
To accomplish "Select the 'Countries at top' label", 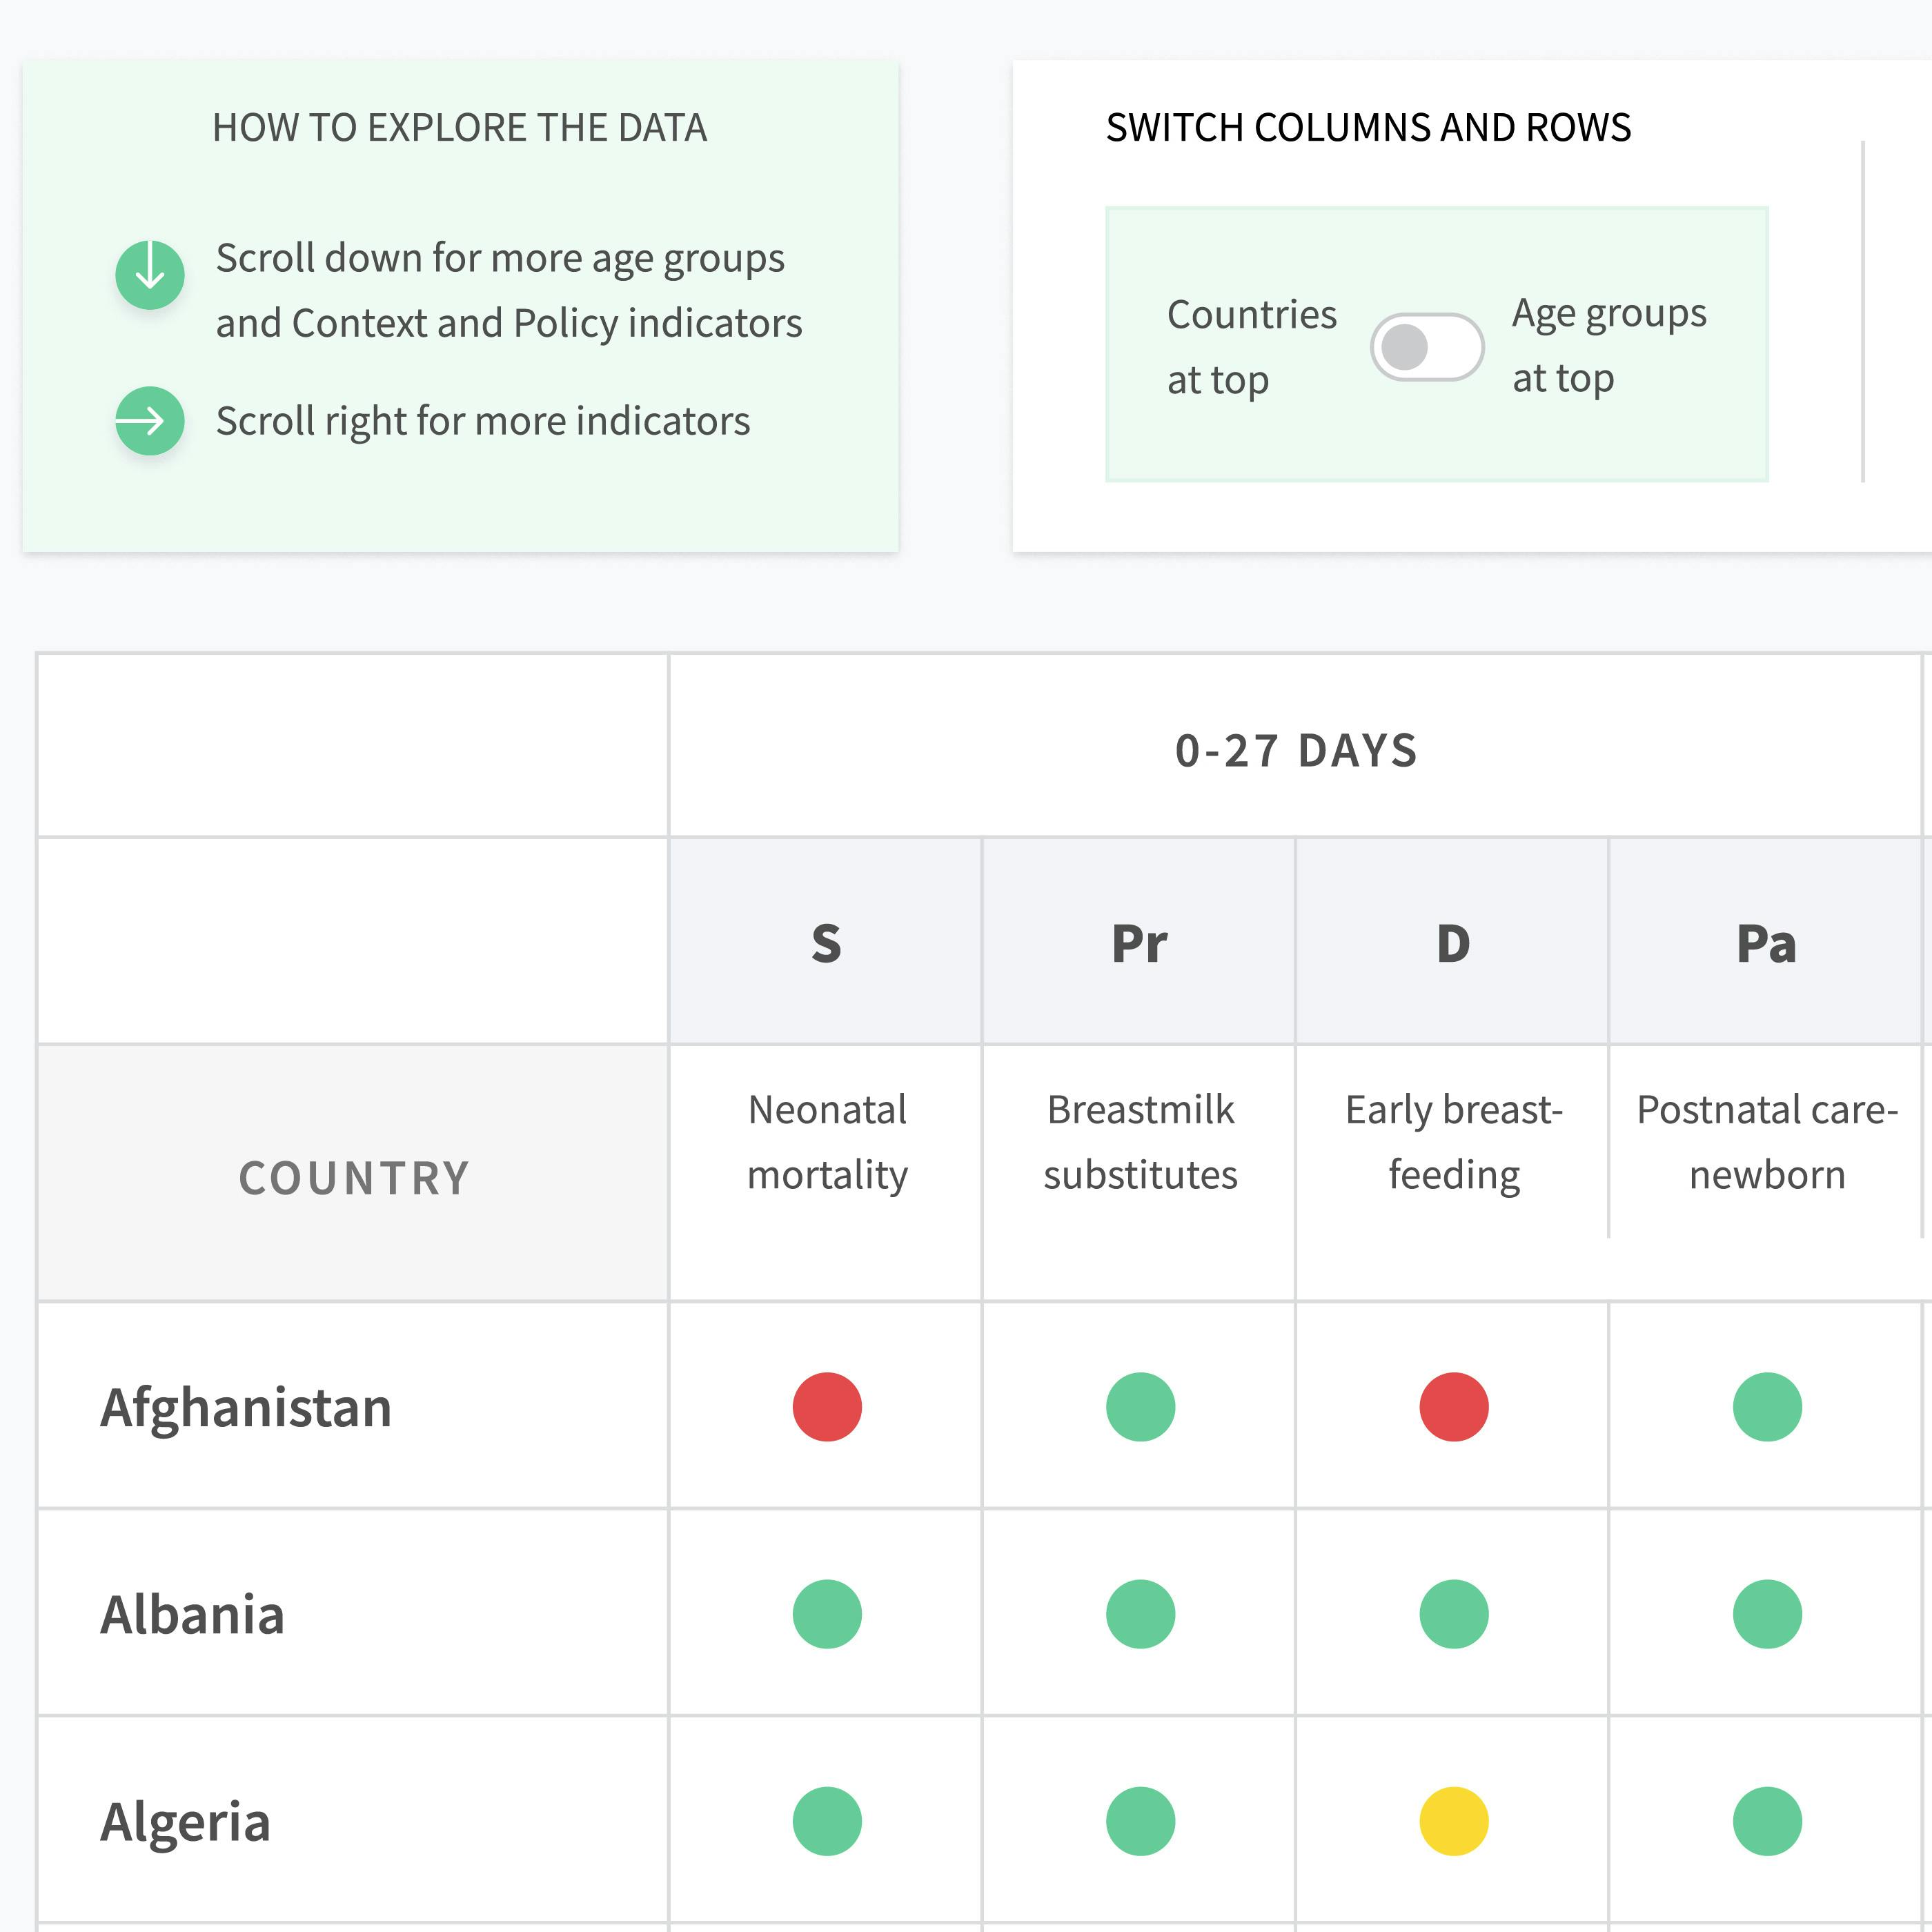I will 1251,347.
